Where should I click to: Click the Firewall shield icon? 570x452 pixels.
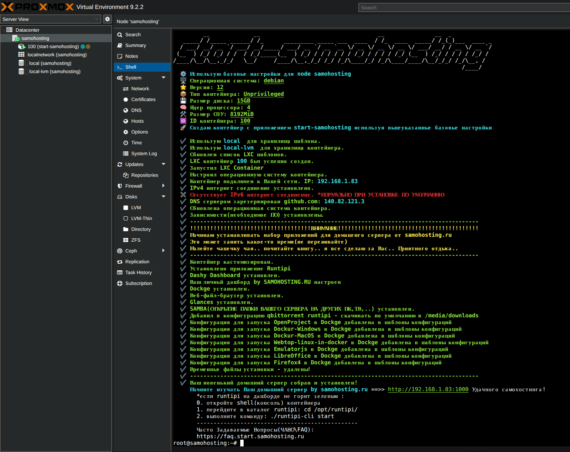pos(120,186)
